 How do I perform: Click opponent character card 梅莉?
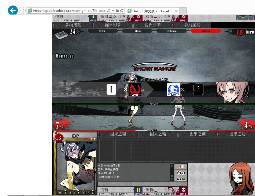pos(75,18)
